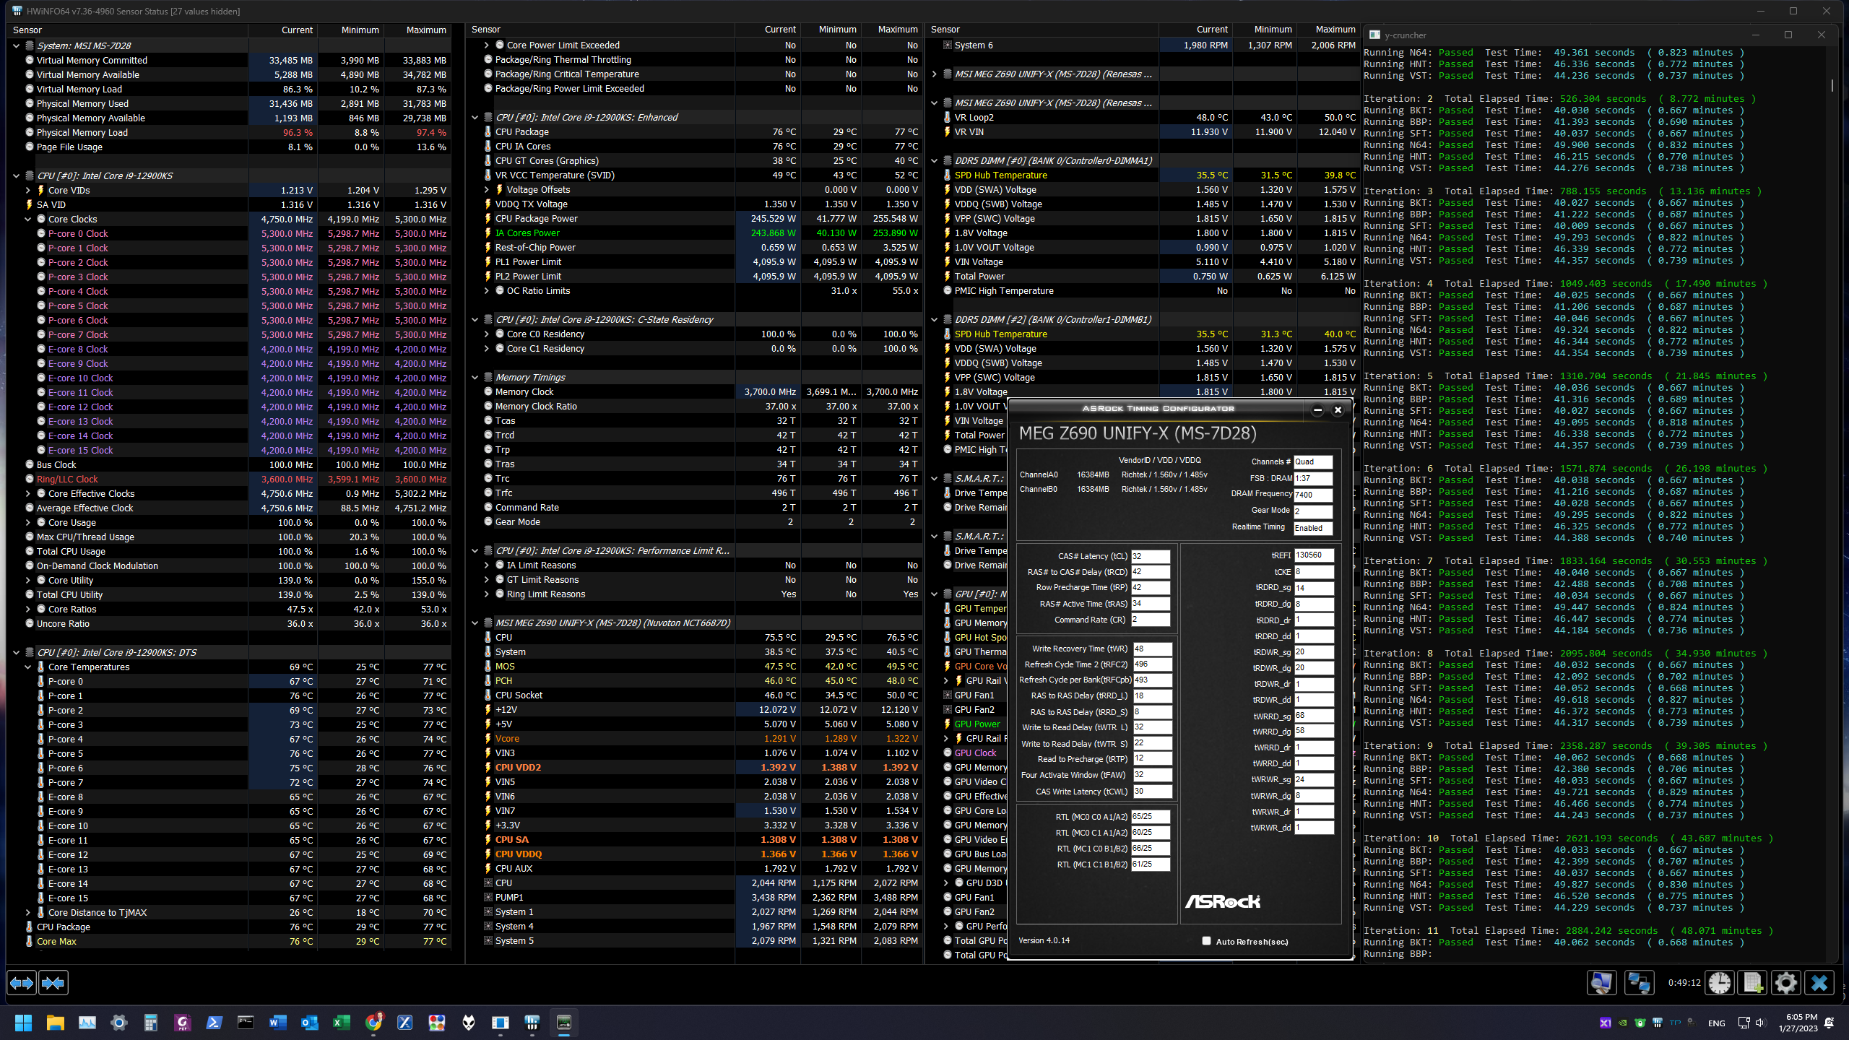
Task: Toggle the Auto Refresh(sec) checkbox
Action: 1206,940
